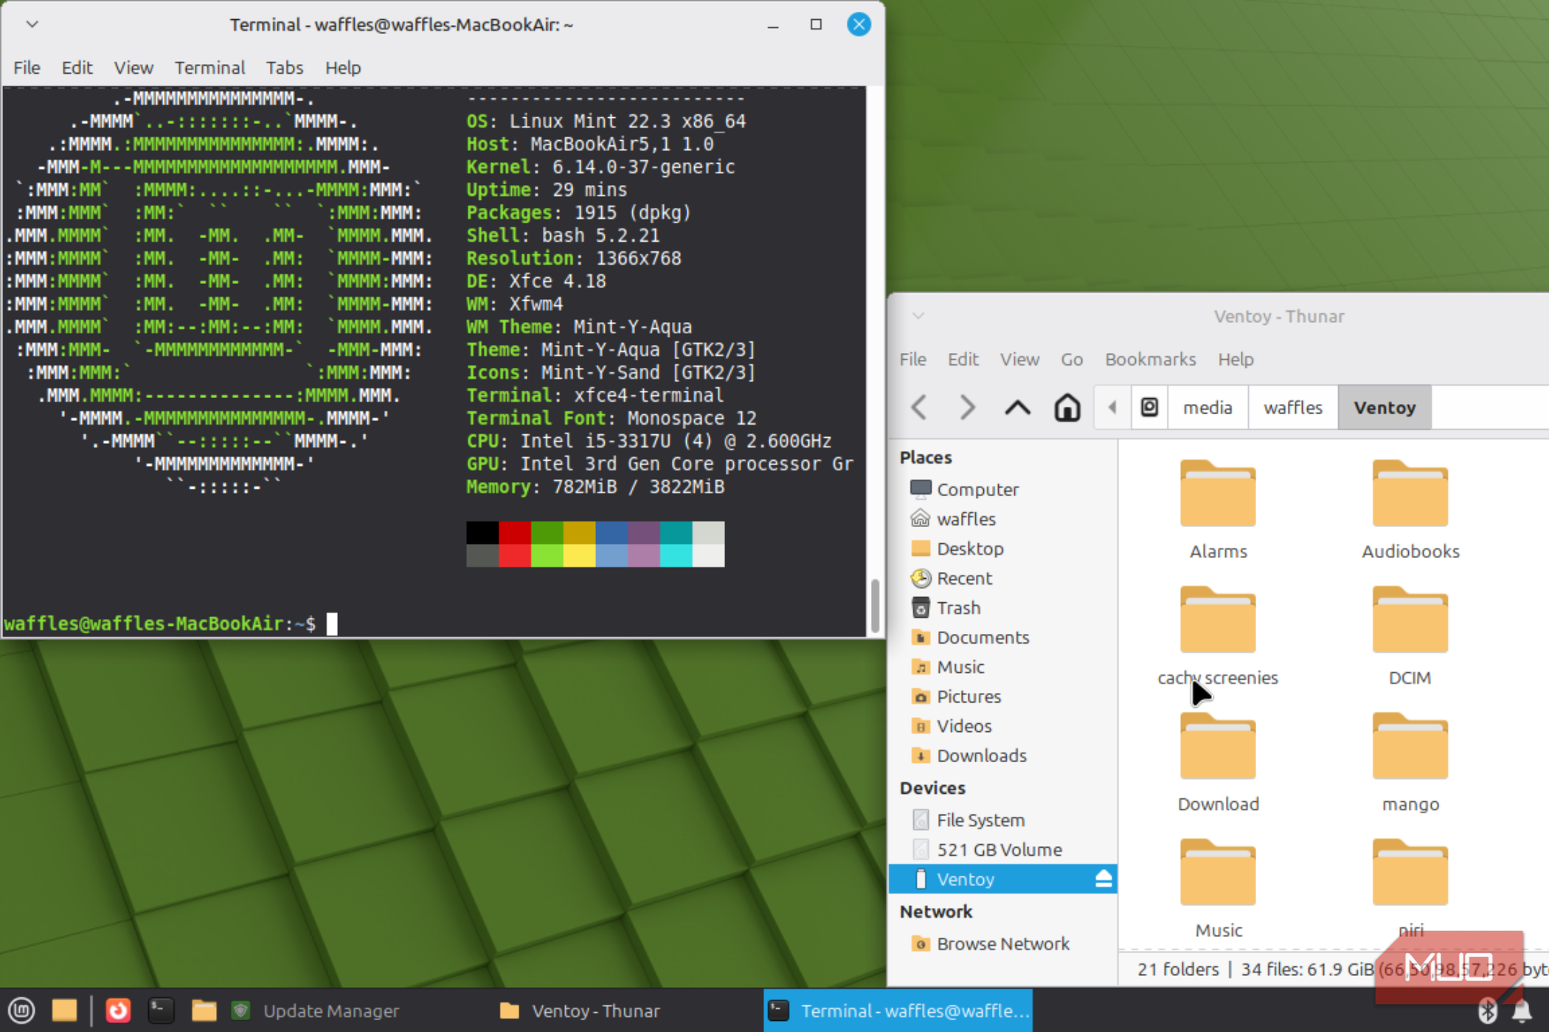Go forward in Thunar navigation
This screenshot has height=1032, width=1549.
pos(967,408)
